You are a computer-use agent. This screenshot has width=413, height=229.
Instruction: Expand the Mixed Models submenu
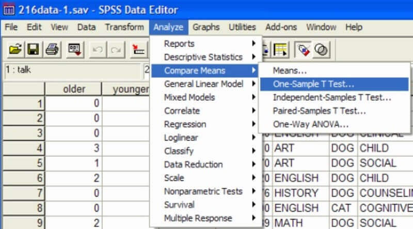pos(206,97)
